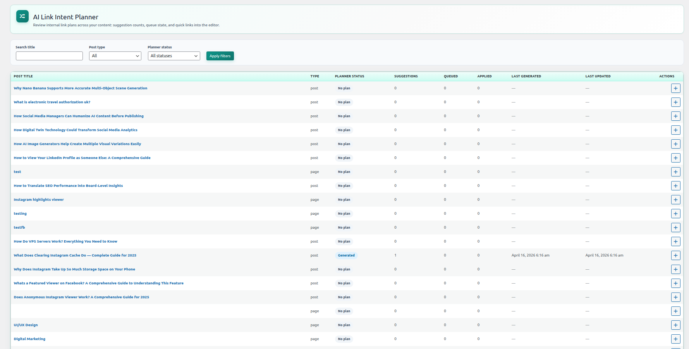Click plus icon for Digital Marketing row

(675, 339)
